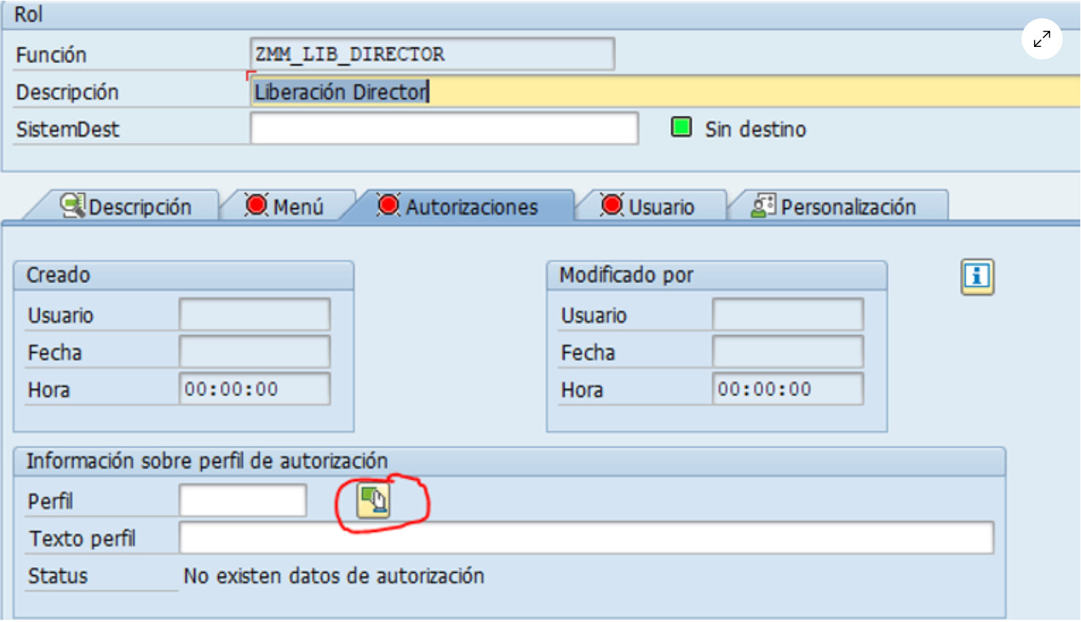Select the Texto perfil text field

pos(586,538)
